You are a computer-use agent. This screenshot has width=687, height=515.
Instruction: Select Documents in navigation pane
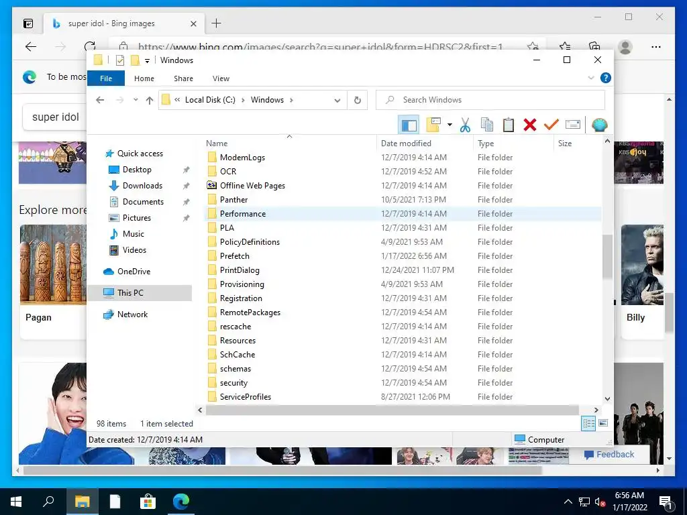pos(143,202)
